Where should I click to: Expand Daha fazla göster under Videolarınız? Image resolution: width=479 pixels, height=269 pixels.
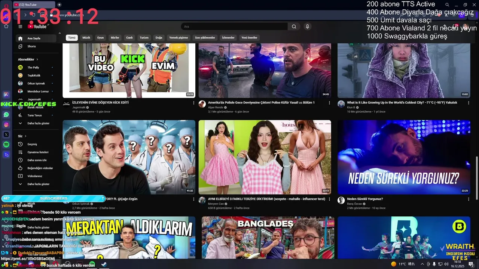click(x=36, y=184)
